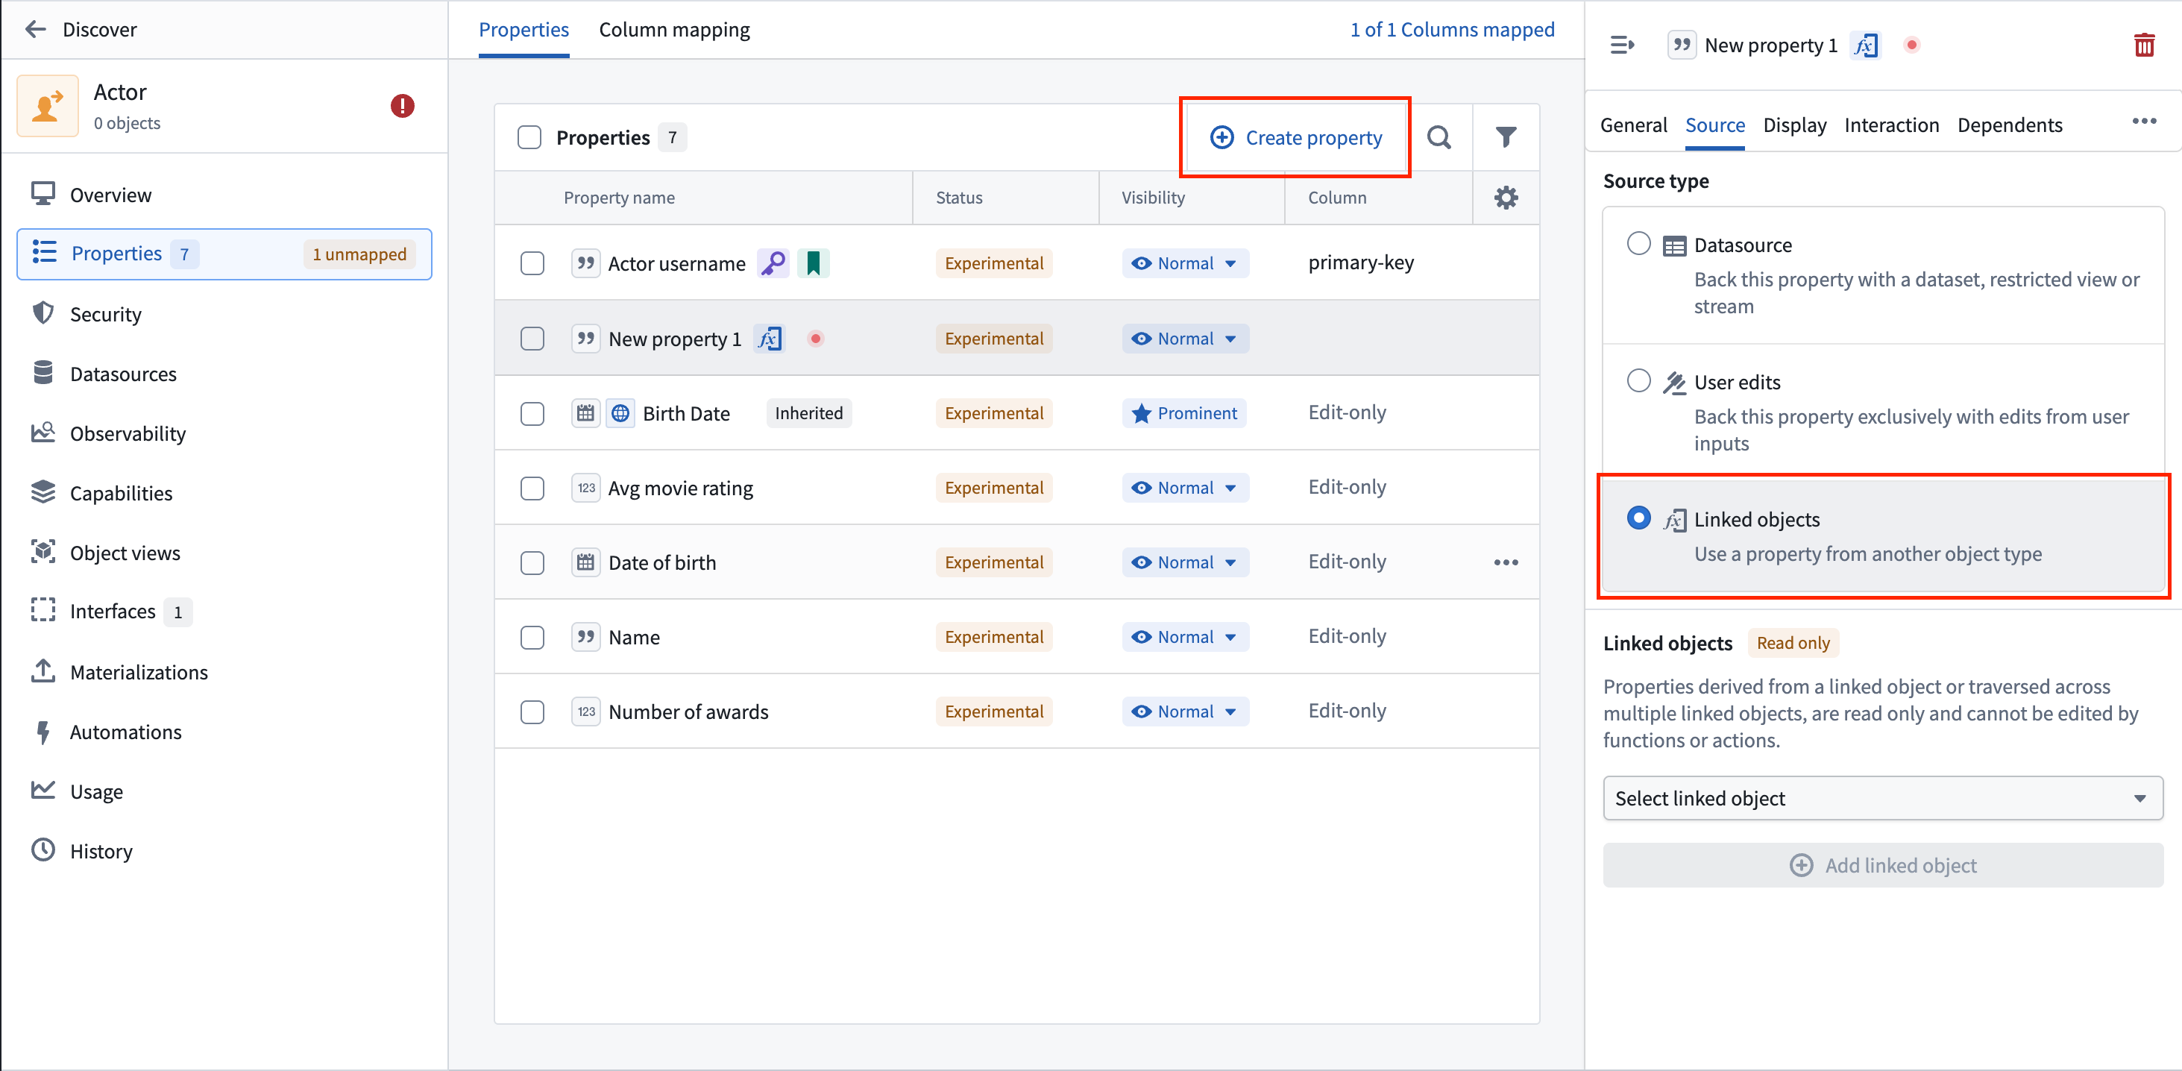This screenshot has width=2182, height=1071.
Task: Open the Normal visibility dropdown for Actor username
Action: [x=1185, y=263]
